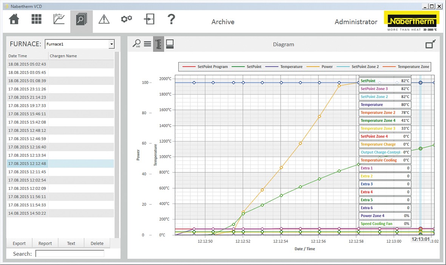Click the Extra 1 value row
This screenshot has width=446, height=265.
point(385,168)
